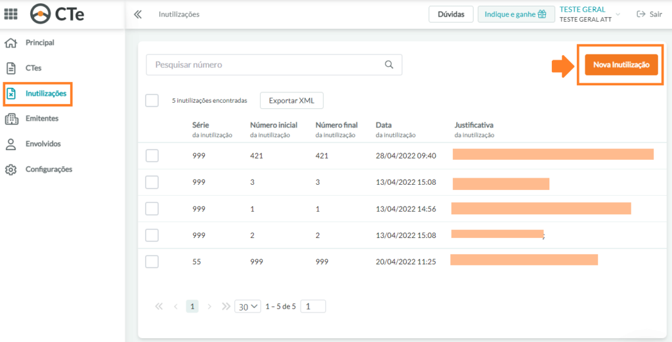Open Indique e ganhe referral button
This screenshot has height=342, width=672.
click(516, 14)
